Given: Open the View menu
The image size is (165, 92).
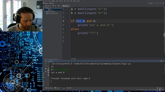Looking at the screenshot, I should click(x=49, y=1).
